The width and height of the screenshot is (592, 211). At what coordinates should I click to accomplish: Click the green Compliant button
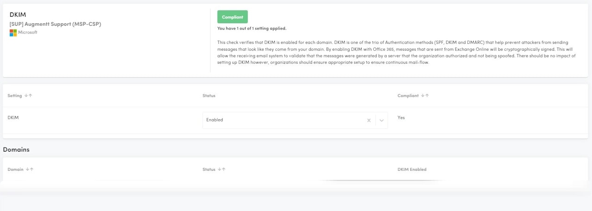[232, 17]
